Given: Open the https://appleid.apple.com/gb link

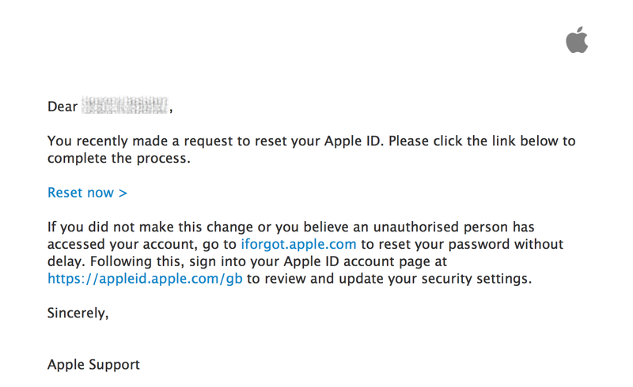Looking at the screenshot, I should (x=145, y=279).
